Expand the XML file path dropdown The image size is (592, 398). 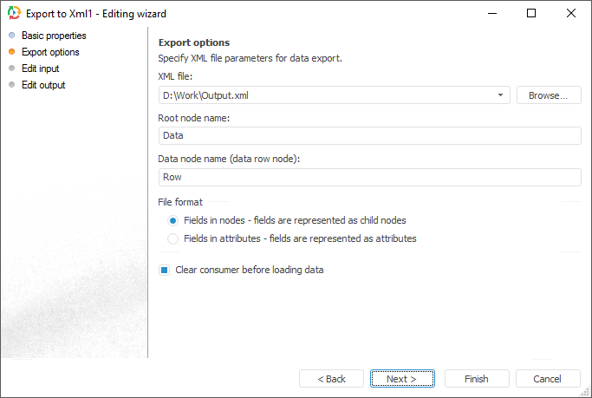(501, 95)
